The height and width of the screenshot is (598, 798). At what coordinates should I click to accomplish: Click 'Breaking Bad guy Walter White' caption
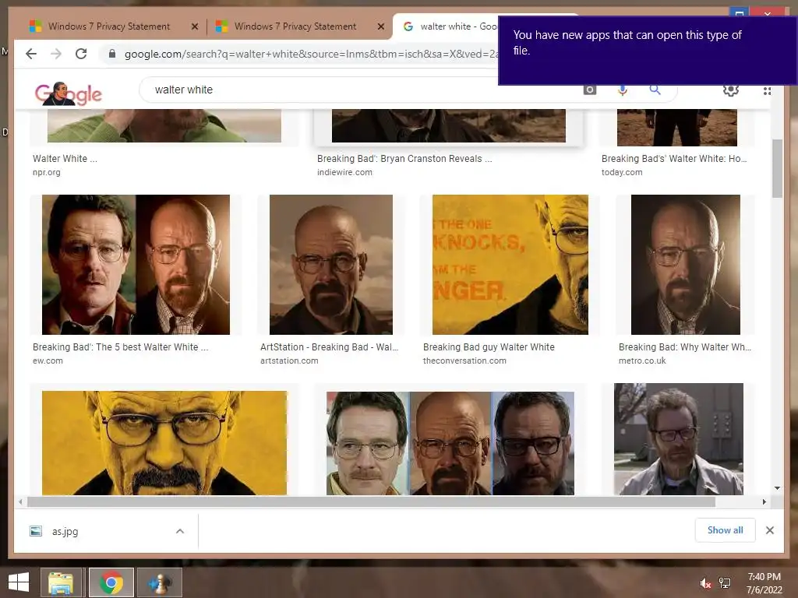pyautogui.click(x=489, y=347)
